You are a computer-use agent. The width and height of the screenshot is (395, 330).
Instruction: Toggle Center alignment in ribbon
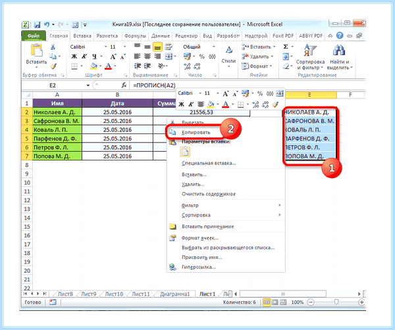tap(147, 57)
